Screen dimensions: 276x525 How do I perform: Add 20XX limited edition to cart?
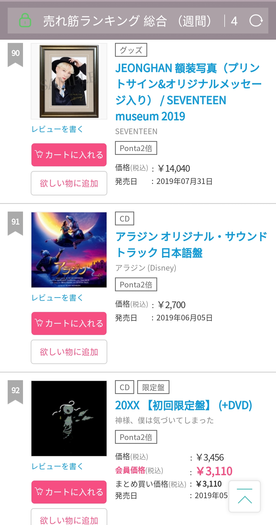click(69, 492)
